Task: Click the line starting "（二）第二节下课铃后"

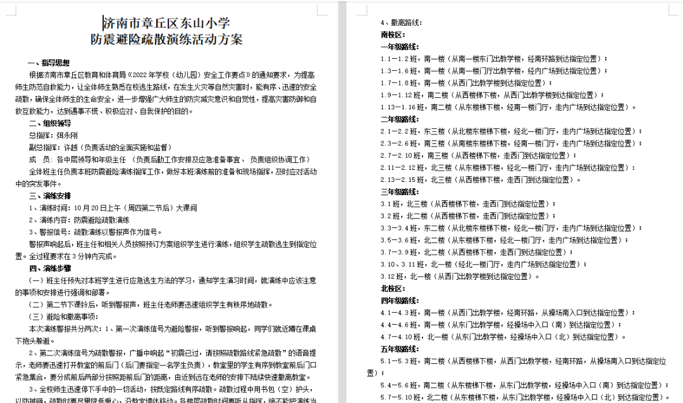Action: click(151, 304)
